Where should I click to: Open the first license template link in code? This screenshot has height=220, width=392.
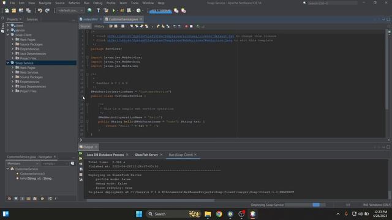pos(171,36)
